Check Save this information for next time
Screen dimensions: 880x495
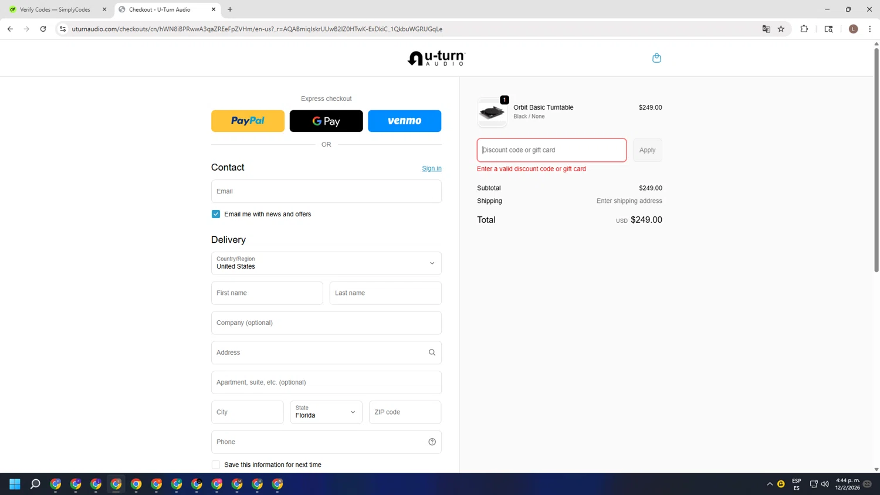[216, 465]
